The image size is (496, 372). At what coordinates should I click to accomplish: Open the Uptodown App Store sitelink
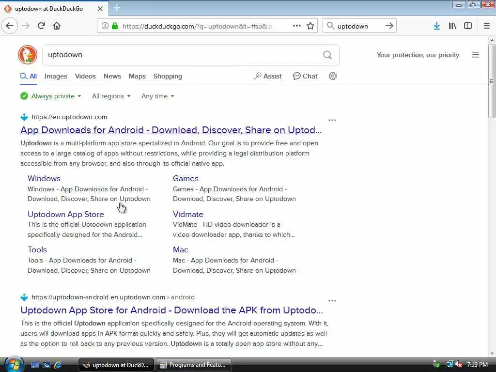(66, 214)
